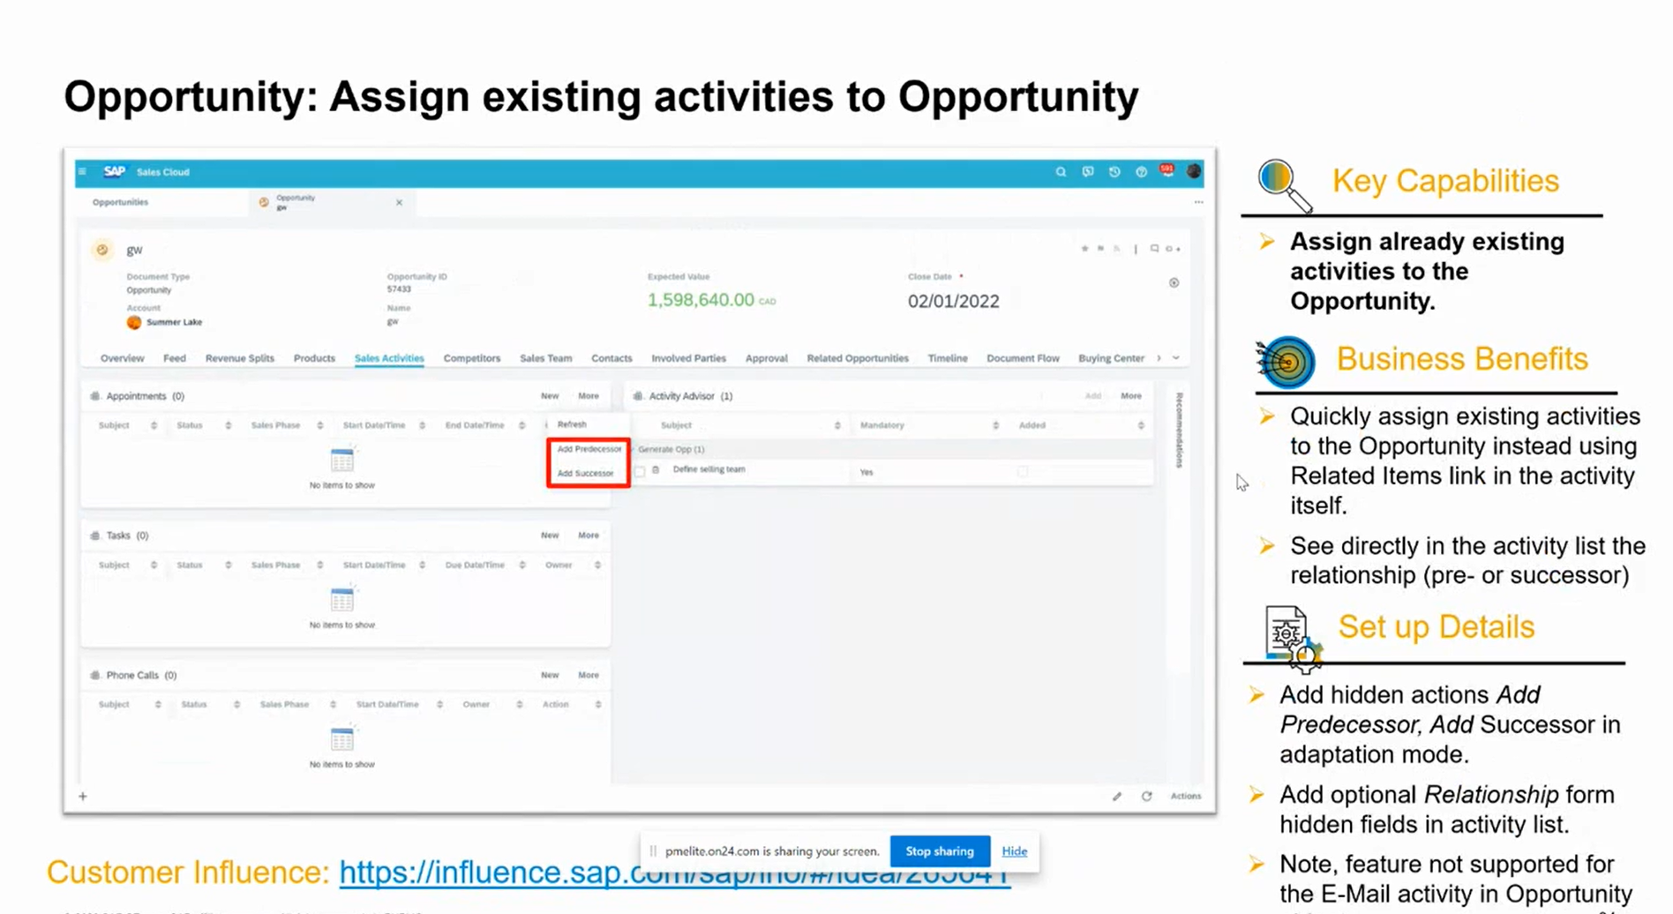This screenshot has width=1673, height=914.
Task: Open the history clock icon
Action: 1114,172
